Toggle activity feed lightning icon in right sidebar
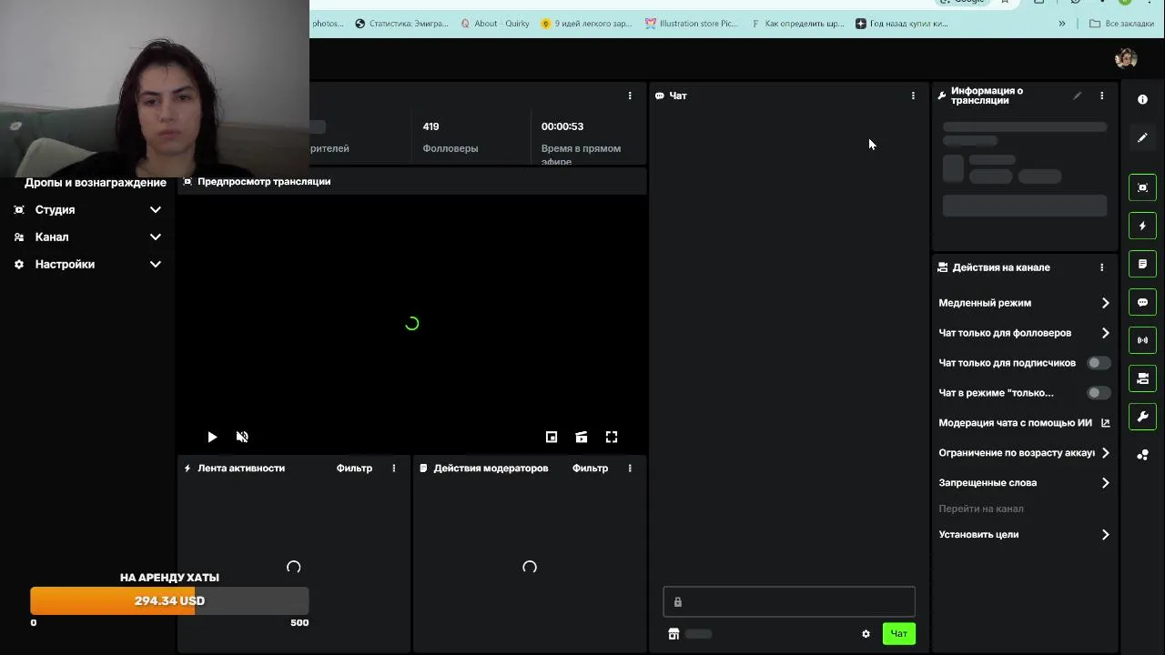 tap(1142, 226)
